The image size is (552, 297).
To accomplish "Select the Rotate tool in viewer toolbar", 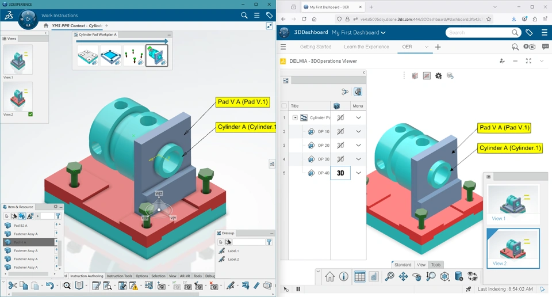I will point(417,276).
